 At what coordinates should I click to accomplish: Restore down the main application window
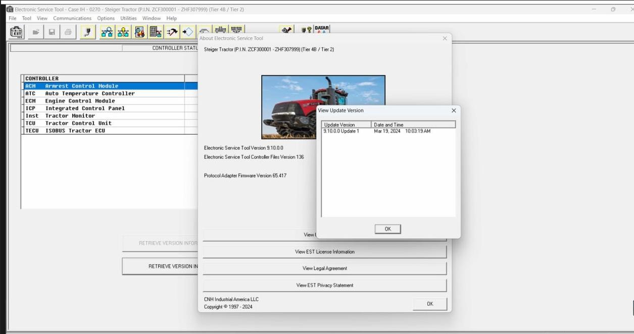613,9
